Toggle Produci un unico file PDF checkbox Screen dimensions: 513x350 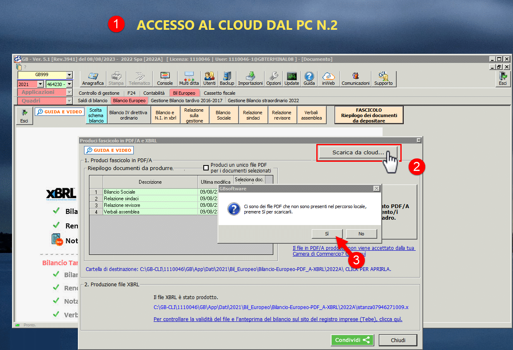pos(206,168)
